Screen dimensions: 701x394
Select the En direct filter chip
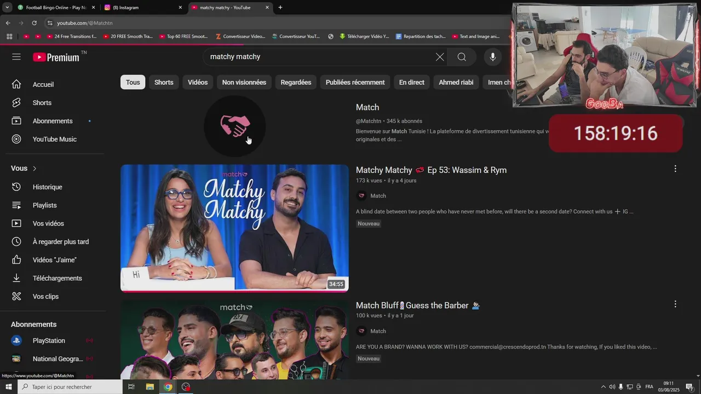[x=412, y=82]
